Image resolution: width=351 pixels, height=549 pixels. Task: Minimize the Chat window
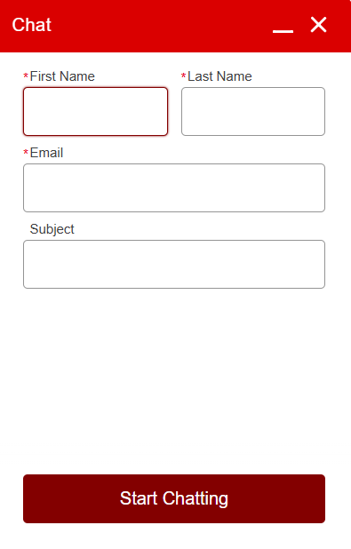[x=283, y=31]
